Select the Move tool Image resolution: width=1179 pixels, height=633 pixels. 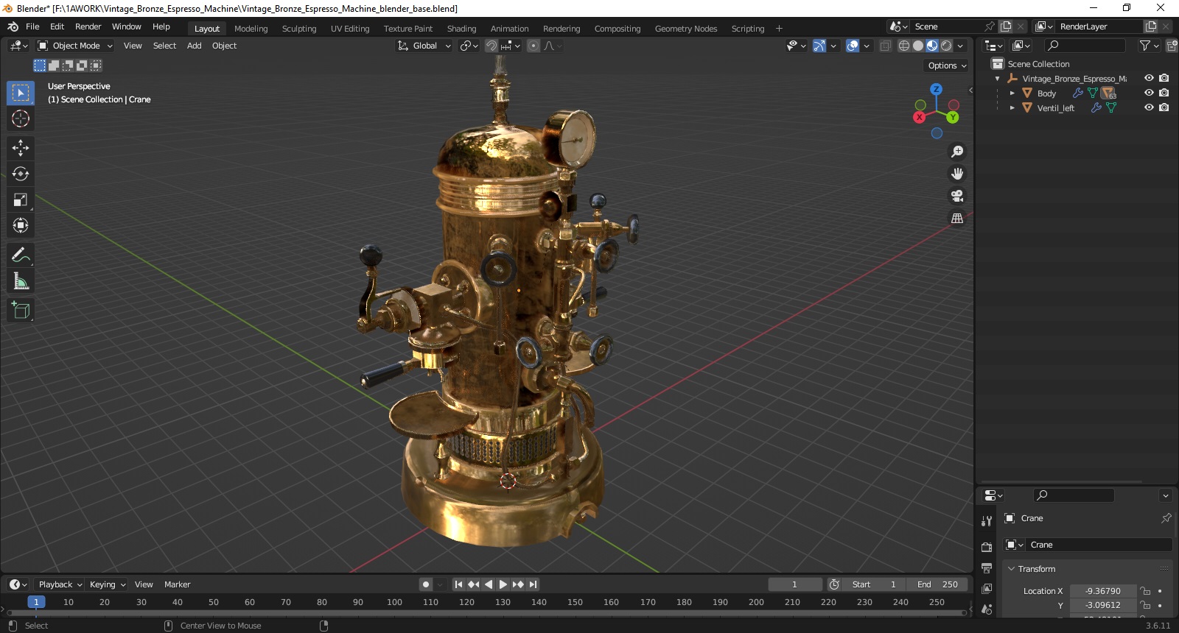click(21, 148)
